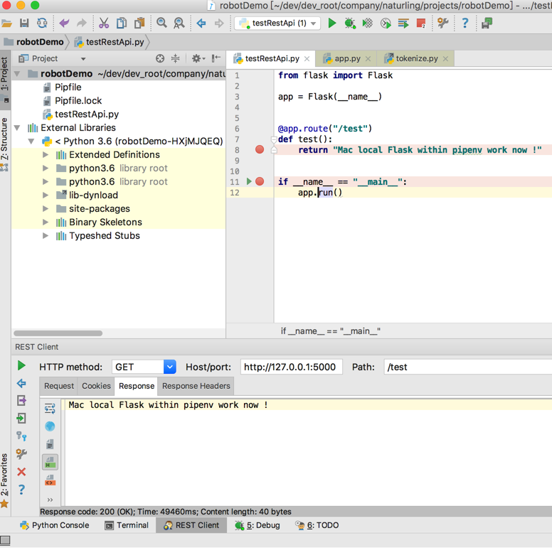Click the red Stop button in toolbar
The width and height of the screenshot is (552, 548).
coord(421,23)
